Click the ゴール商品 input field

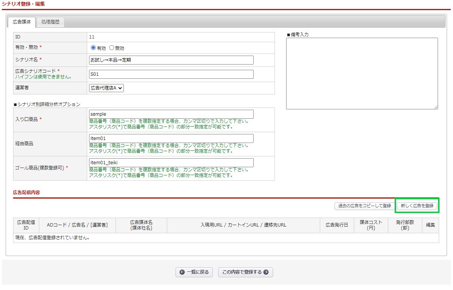click(x=171, y=163)
